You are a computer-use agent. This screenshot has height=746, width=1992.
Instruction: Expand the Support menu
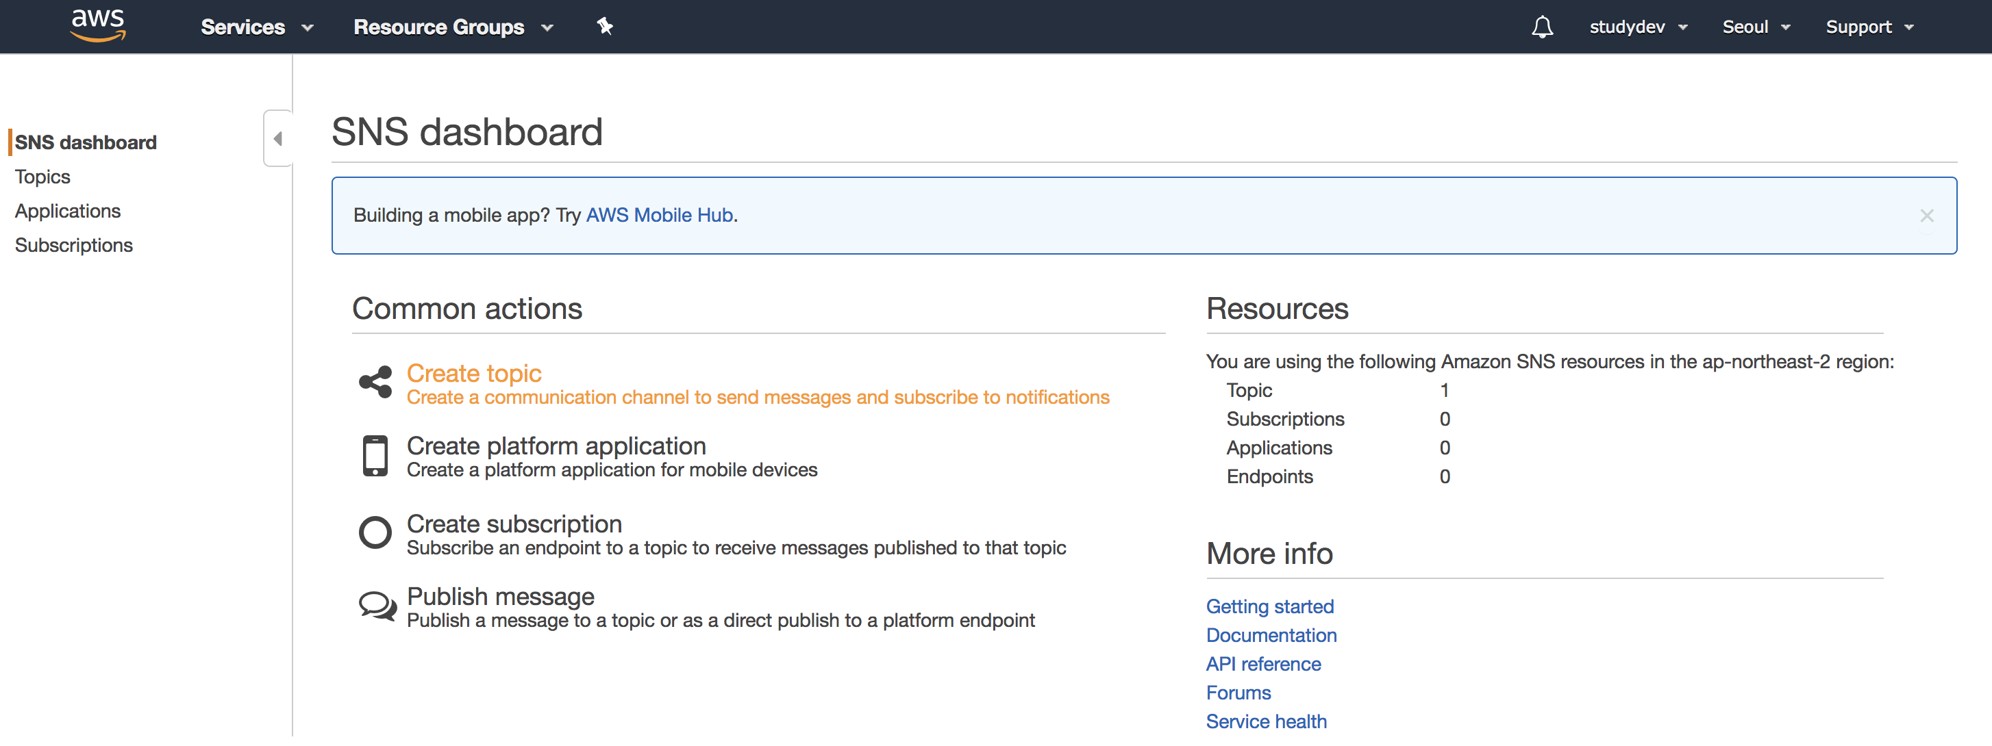(x=1869, y=27)
